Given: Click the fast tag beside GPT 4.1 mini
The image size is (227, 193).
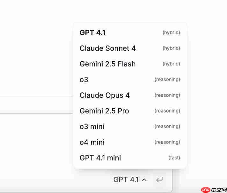Looking at the screenshot, I should (x=174, y=158).
